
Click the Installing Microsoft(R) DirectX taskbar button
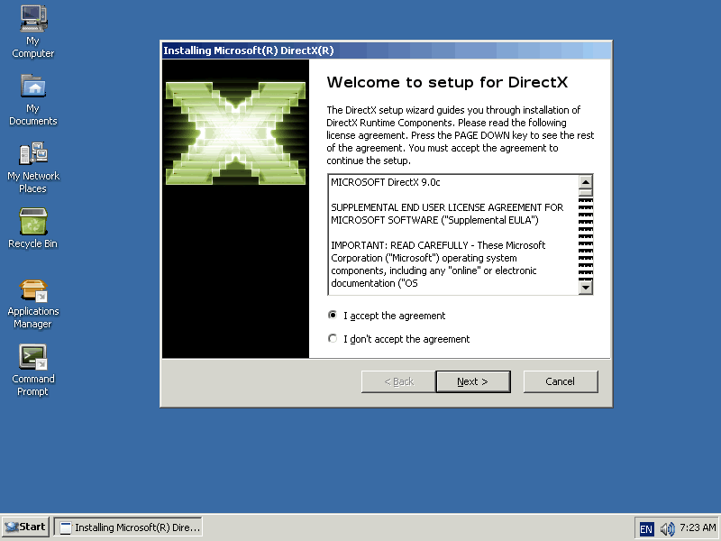[128, 527]
